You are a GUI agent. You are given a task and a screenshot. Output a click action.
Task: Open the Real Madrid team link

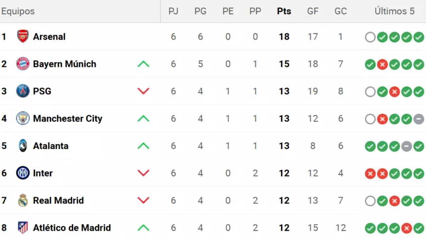(58, 200)
